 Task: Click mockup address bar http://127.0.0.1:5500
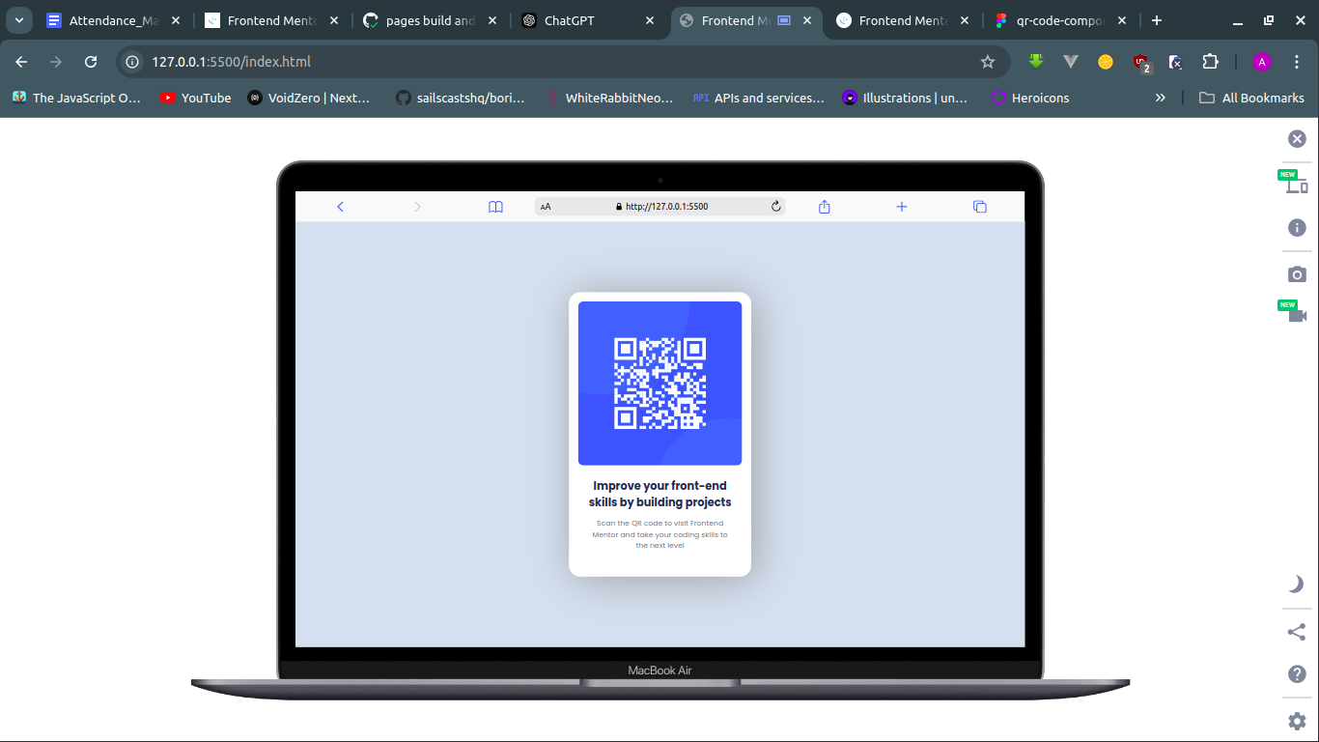coord(659,207)
